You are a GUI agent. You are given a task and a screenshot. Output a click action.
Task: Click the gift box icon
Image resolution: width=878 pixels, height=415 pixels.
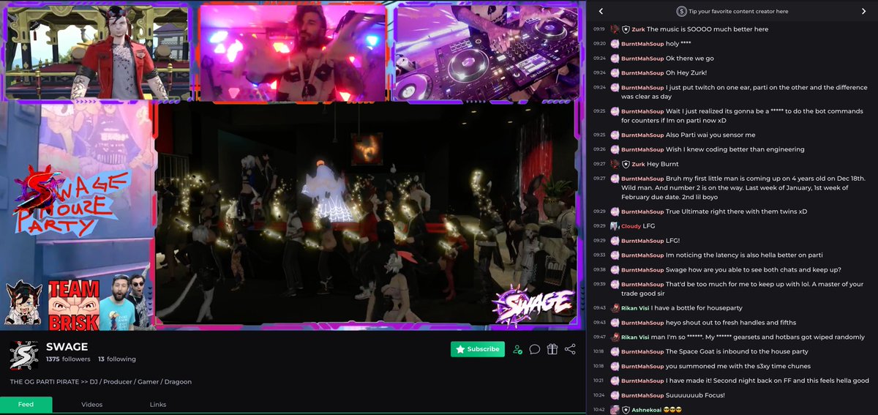(552, 349)
